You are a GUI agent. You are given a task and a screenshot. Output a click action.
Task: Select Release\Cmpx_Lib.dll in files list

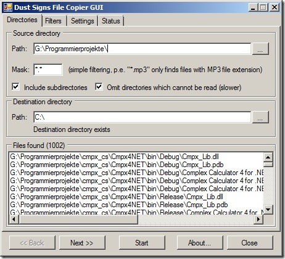(136, 197)
